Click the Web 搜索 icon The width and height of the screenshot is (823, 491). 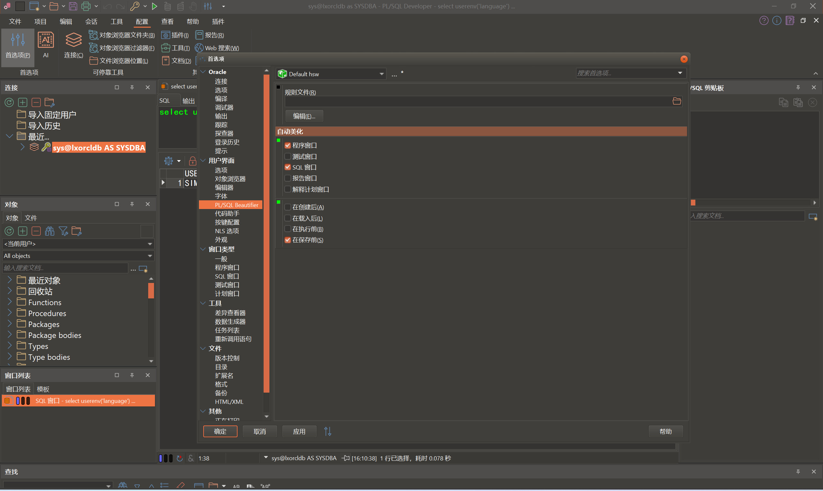[x=199, y=48]
